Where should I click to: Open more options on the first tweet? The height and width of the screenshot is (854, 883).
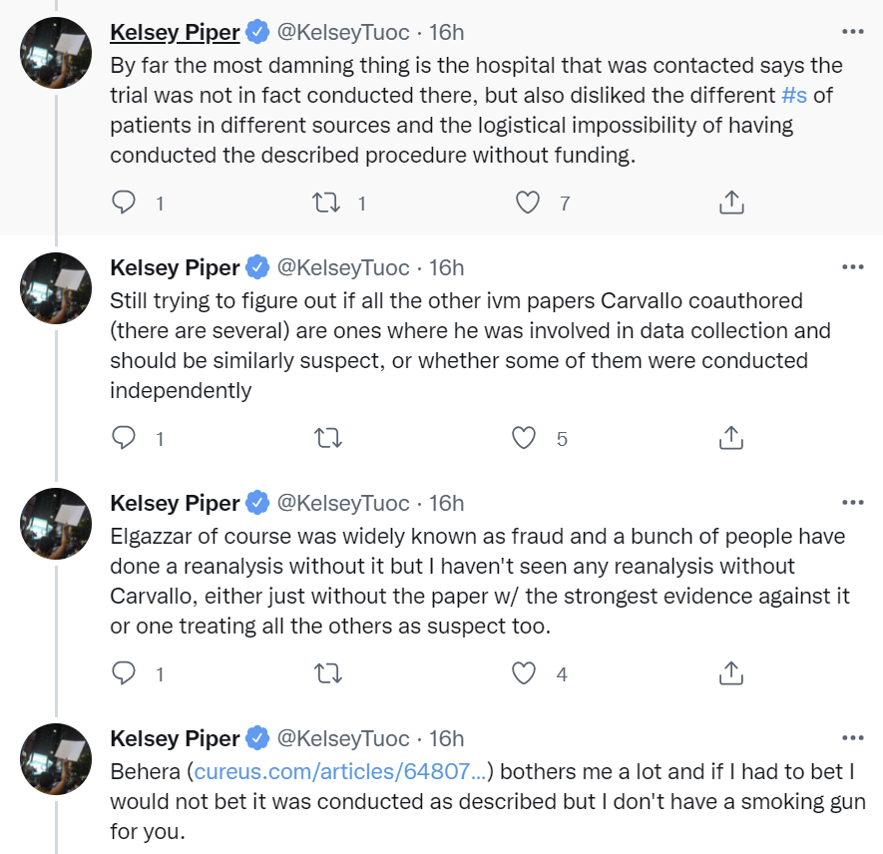click(853, 32)
